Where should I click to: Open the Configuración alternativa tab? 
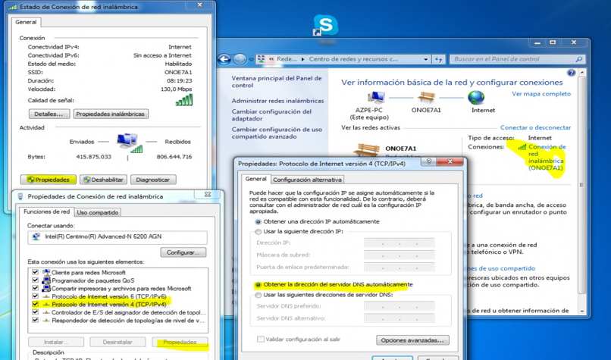point(308,180)
